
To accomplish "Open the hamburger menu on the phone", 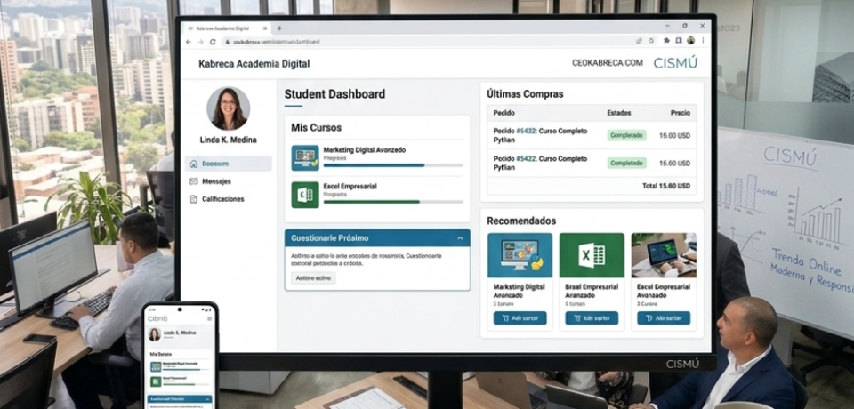I will 210,318.
